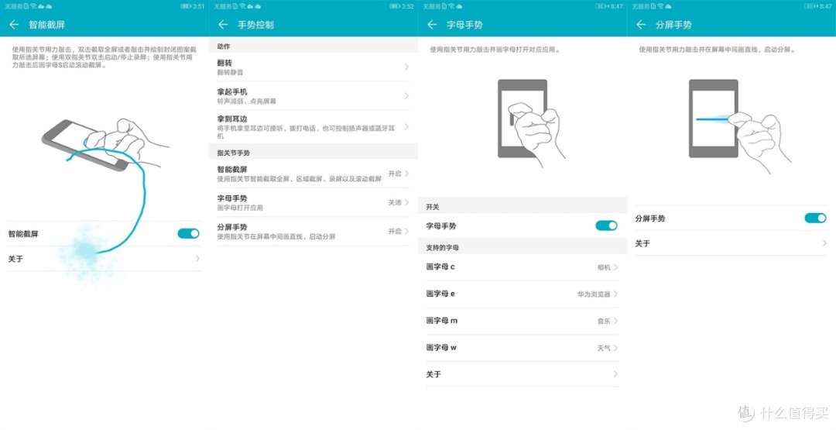Choose the app for 画字母 e

point(522,294)
